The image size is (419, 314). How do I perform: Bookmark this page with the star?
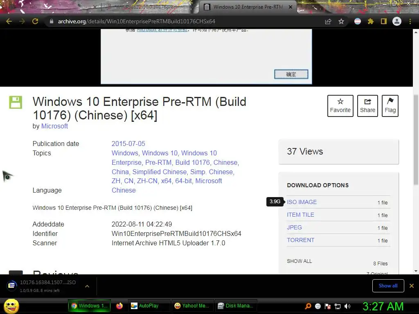pyautogui.click(x=341, y=21)
